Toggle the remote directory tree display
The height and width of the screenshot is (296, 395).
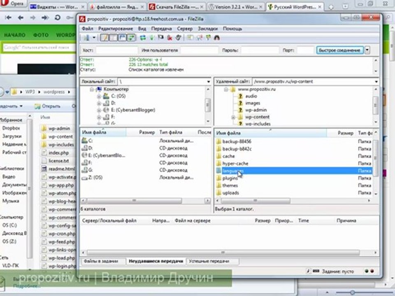[x=122, y=38]
